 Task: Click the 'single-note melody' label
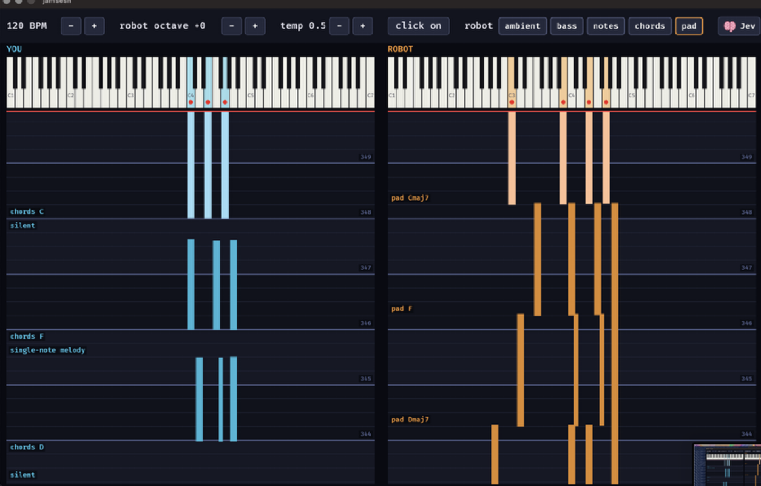point(48,350)
